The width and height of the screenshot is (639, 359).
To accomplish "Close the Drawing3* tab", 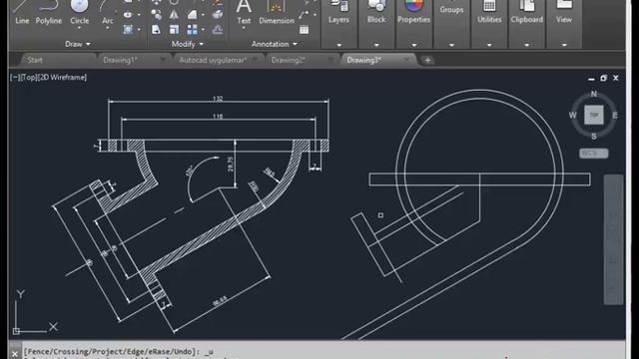I will tap(406, 60).
